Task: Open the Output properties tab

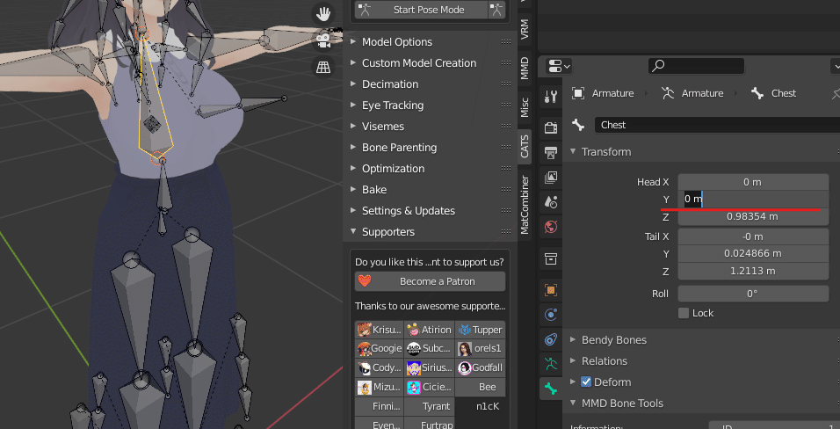Action: (x=551, y=152)
